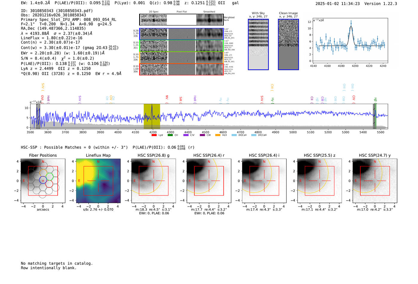Click the RA,Dec coordinates line
418x284 pixels.
[53, 29]
